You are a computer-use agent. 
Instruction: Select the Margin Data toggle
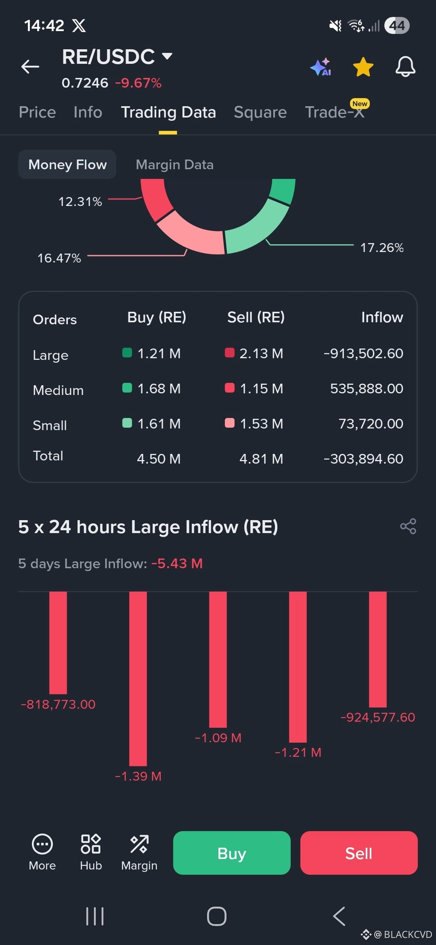click(175, 165)
